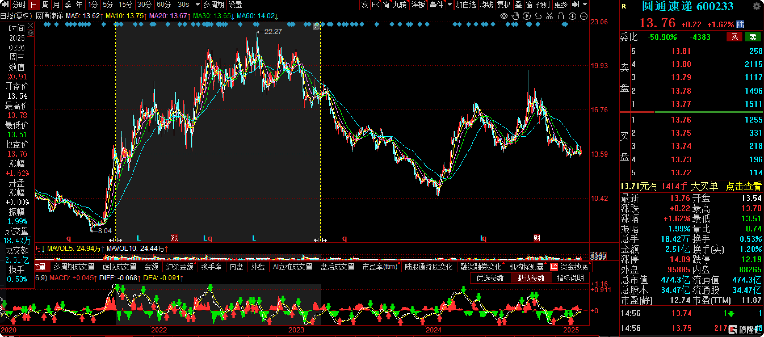
Task: Click the red 涨 event marker
Action: [x=174, y=238]
